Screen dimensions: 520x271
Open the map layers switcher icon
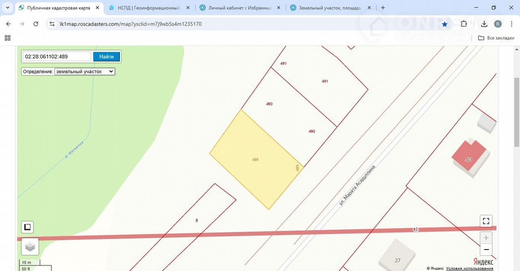(30, 246)
